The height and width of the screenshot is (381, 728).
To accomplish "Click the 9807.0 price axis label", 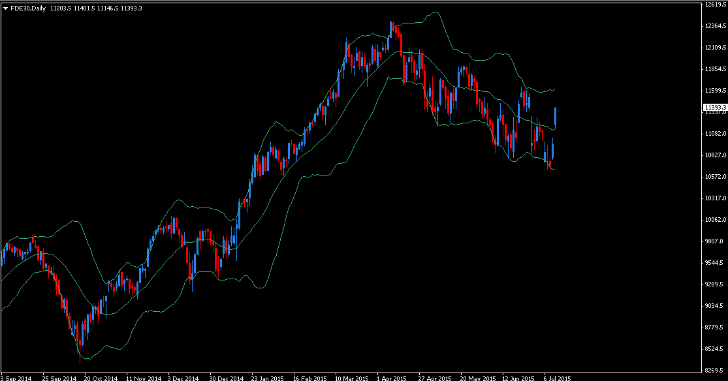I will tap(714, 241).
